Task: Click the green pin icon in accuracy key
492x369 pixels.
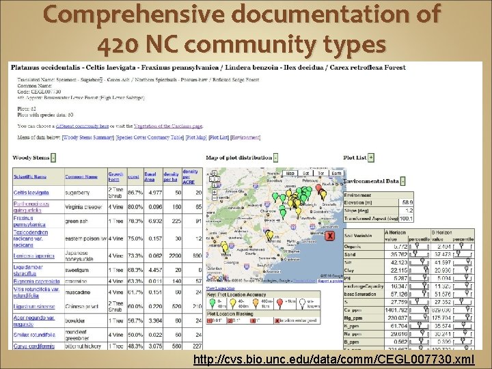Action: pyautogui.click(x=213, y=303)
